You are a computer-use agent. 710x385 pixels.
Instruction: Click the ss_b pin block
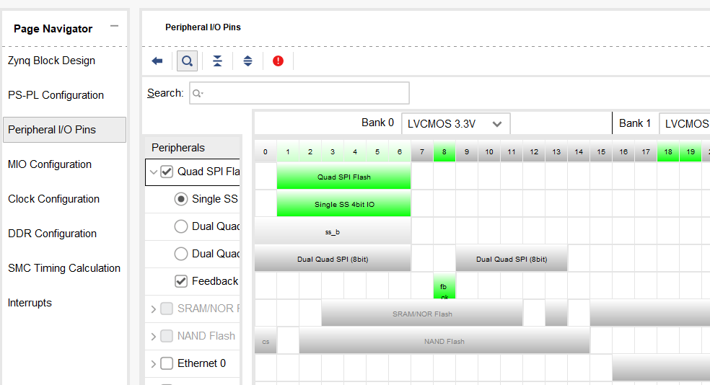[333, 231]
